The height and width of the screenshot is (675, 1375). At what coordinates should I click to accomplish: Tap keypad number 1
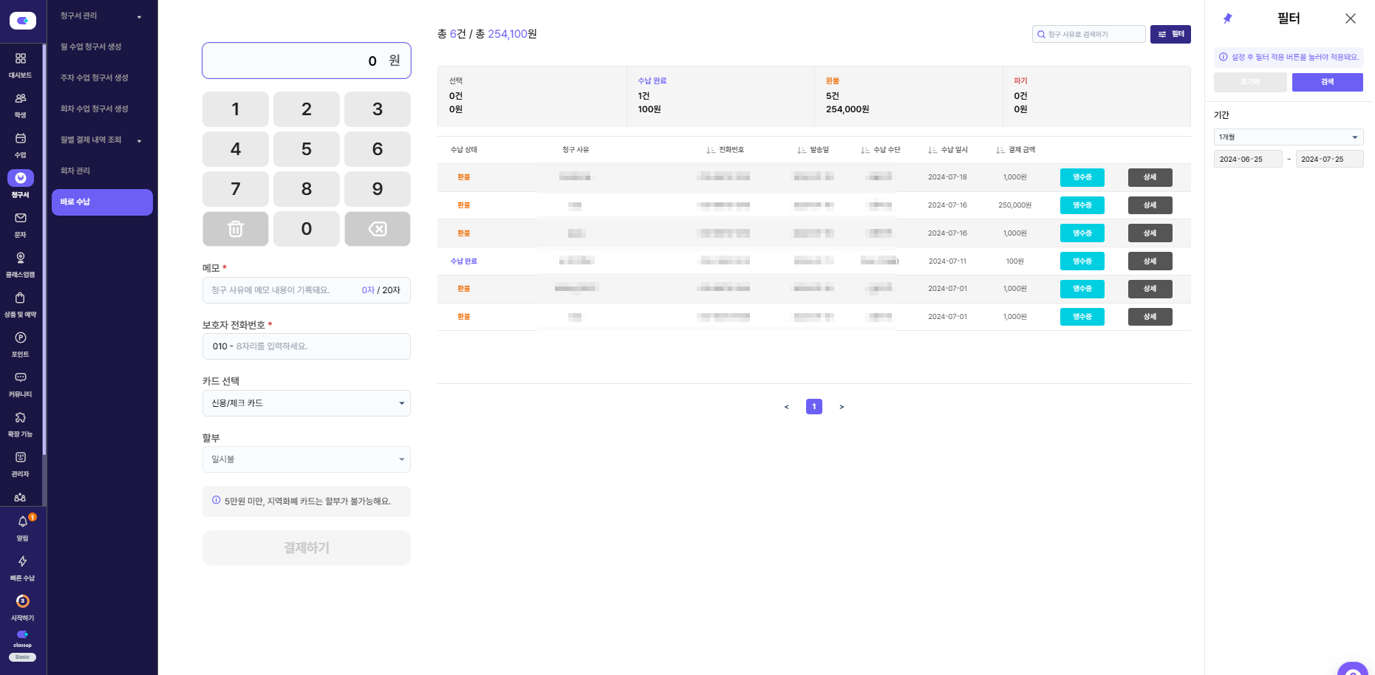point(236,109)
